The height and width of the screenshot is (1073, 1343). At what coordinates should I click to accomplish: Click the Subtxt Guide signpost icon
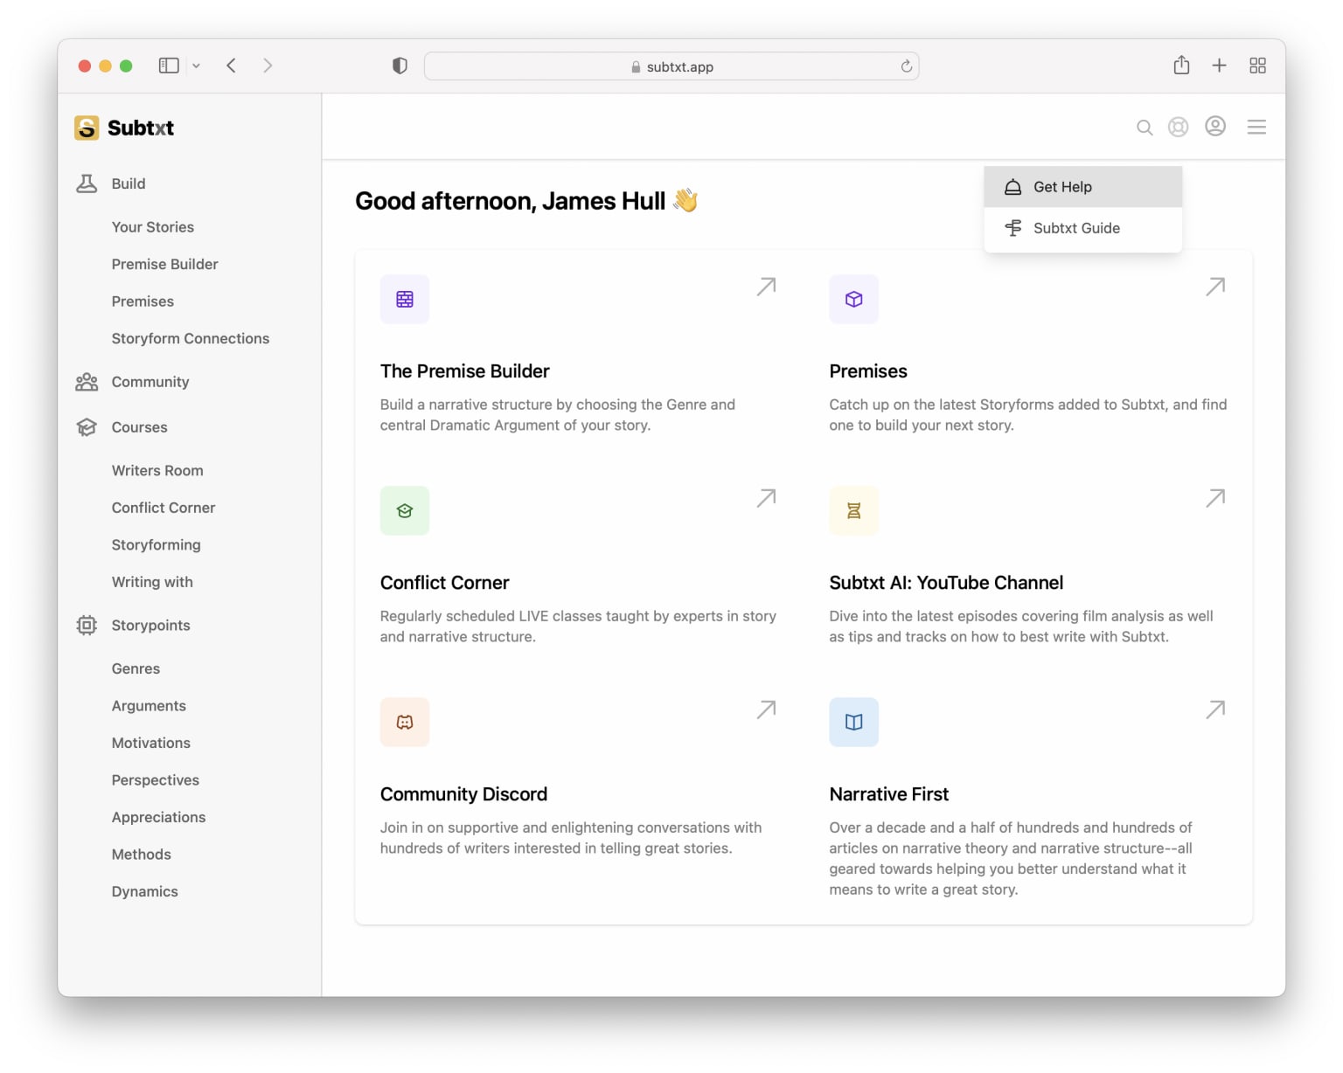coord(1012,228)
